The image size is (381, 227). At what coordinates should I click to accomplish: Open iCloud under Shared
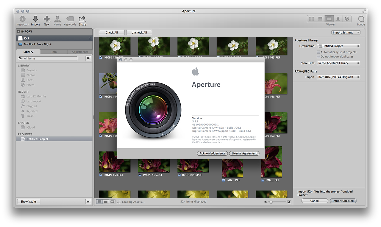(x=31, y=127)
